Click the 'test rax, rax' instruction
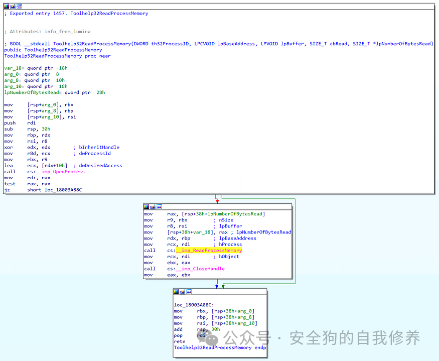The width and height of the screenshot is (439, 361). (x=27, y=184)
